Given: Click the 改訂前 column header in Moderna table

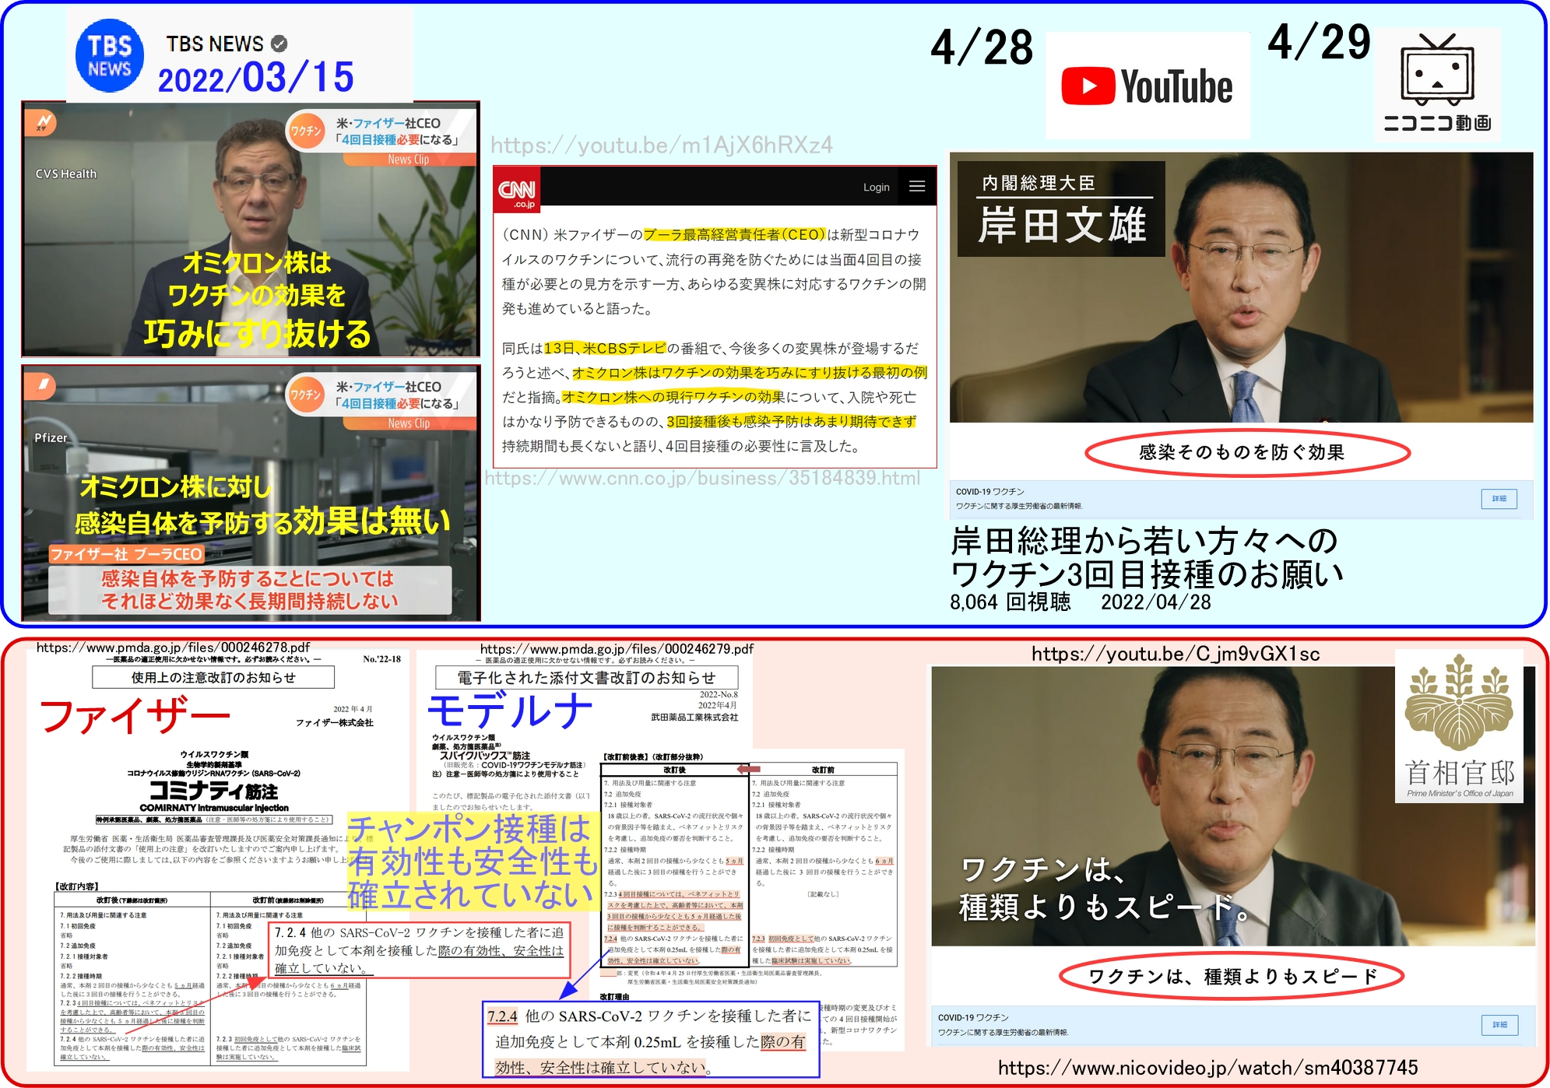Looking at the screenshot, I should tap(823, 770).
